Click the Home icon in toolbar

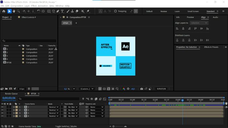point(4,11)
